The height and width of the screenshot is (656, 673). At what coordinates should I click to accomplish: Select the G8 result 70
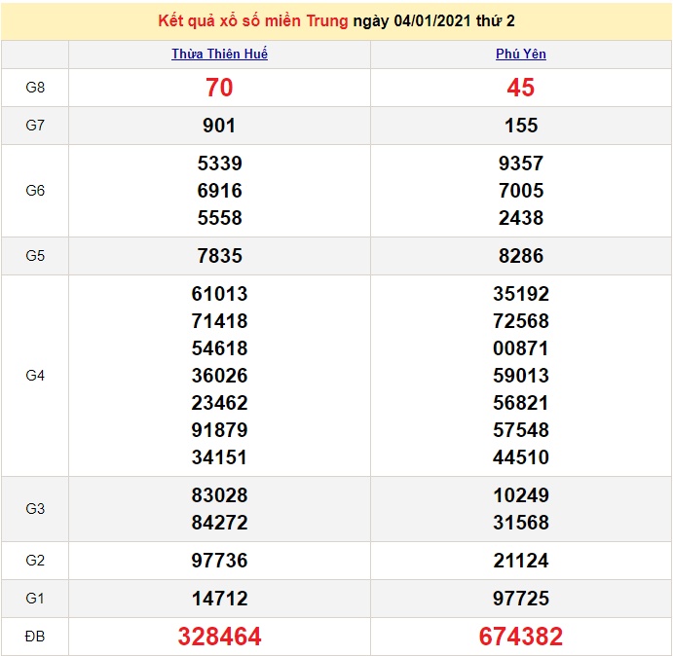click(x=219, y=88)
